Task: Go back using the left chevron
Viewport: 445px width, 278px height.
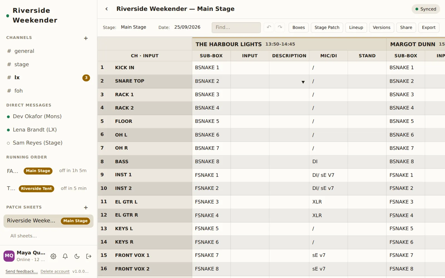Action: pyautogui.click(x=107, y=9)
